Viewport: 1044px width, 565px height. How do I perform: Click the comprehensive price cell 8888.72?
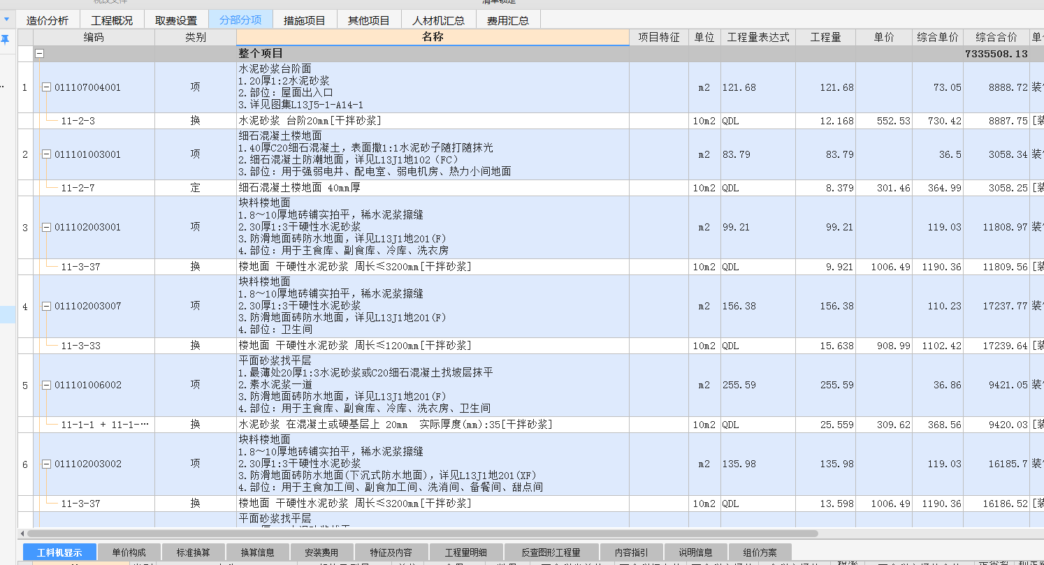pos(996,87)
